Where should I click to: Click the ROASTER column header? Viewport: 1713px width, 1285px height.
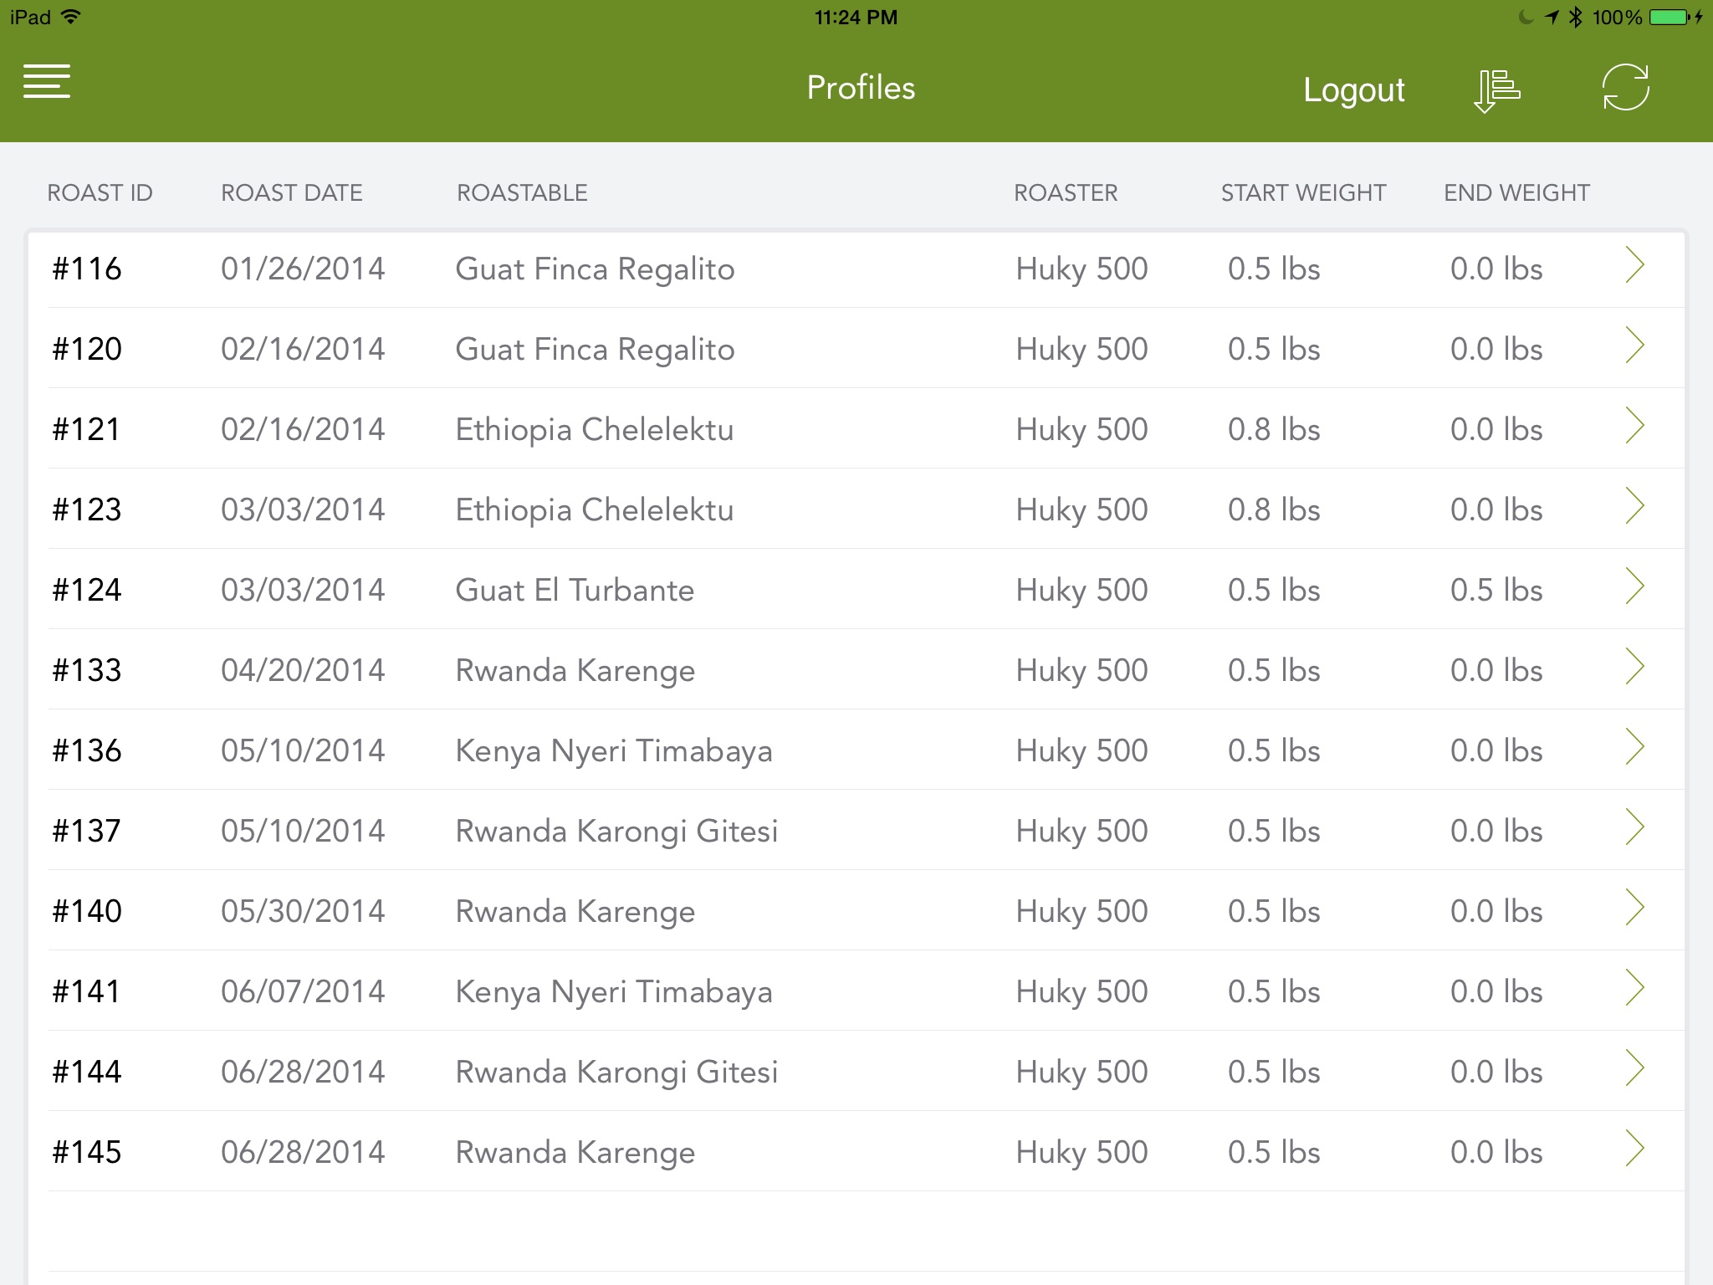(x=1066, y=193)
